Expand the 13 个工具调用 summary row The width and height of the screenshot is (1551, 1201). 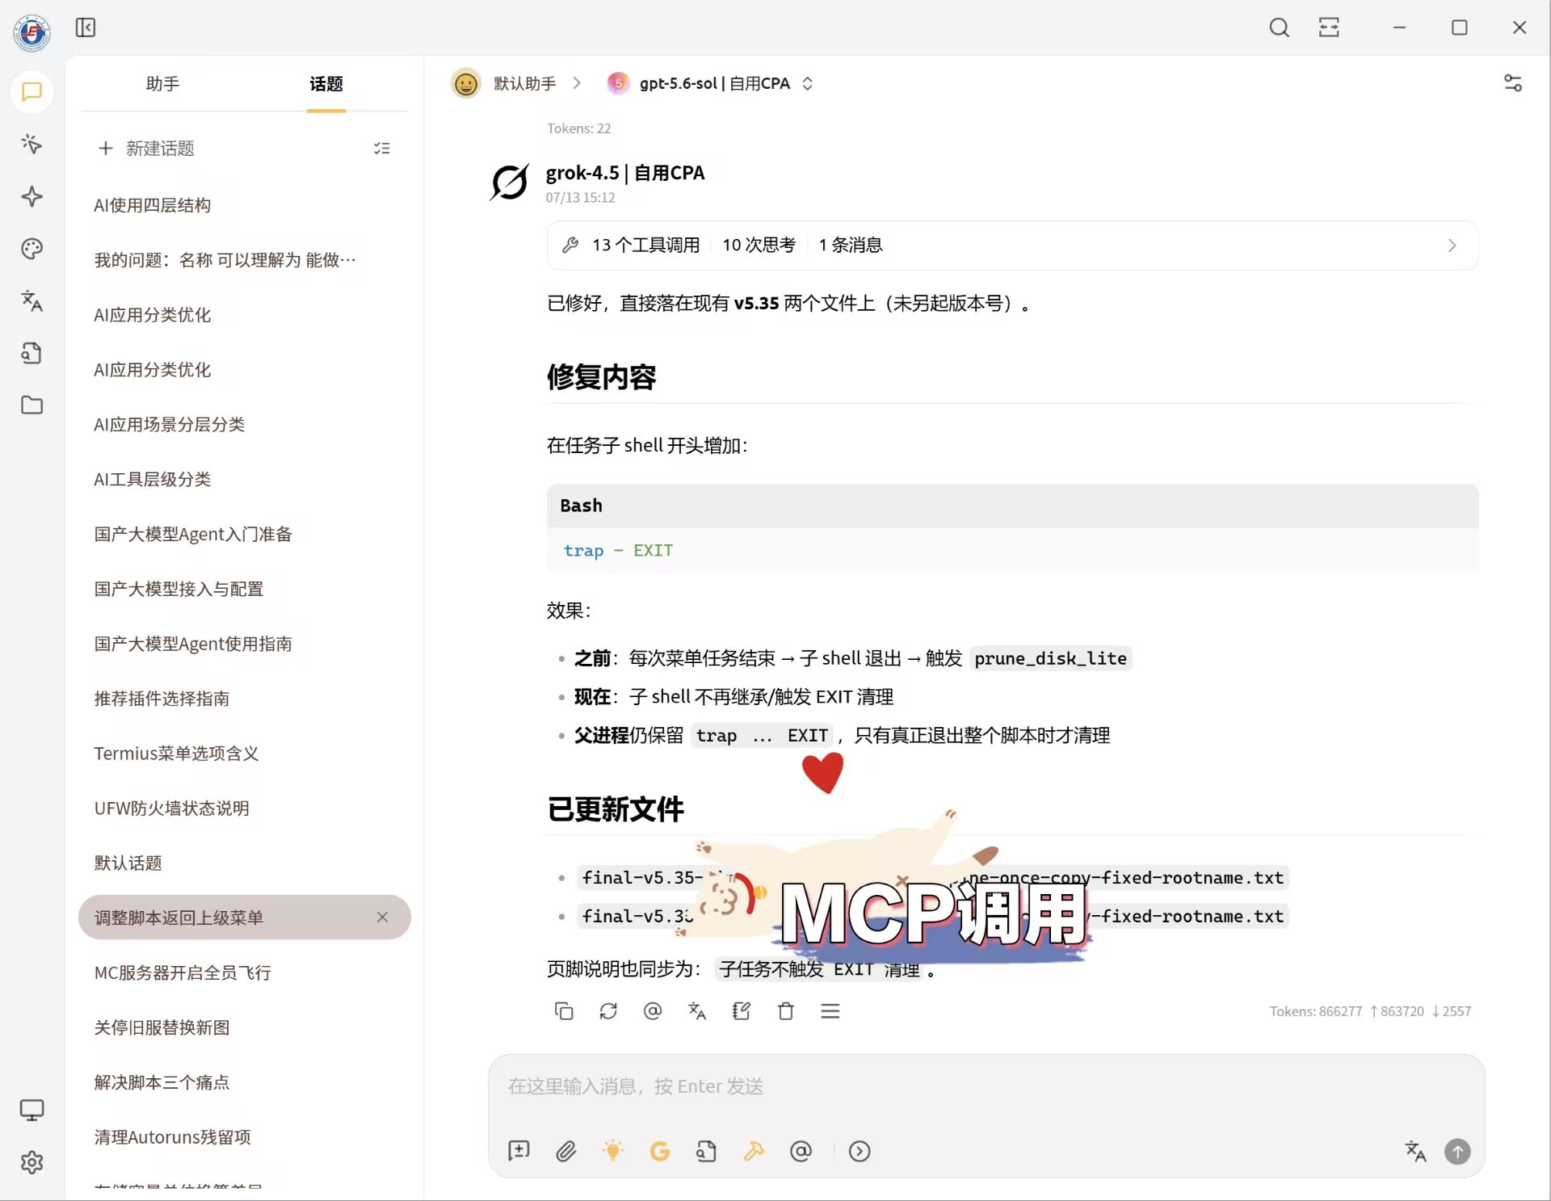click(x=1012, y=246)
